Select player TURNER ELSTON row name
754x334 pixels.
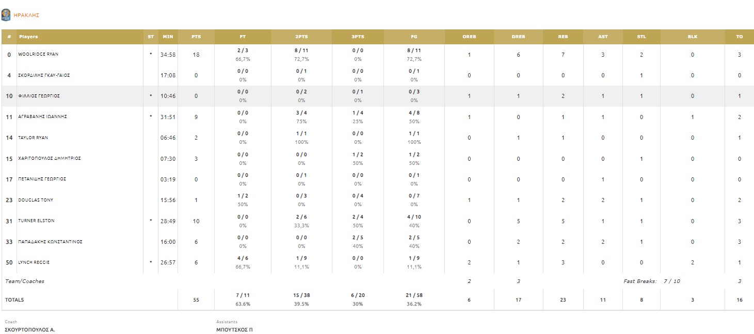pyautogui.click(x=36, y=221)
